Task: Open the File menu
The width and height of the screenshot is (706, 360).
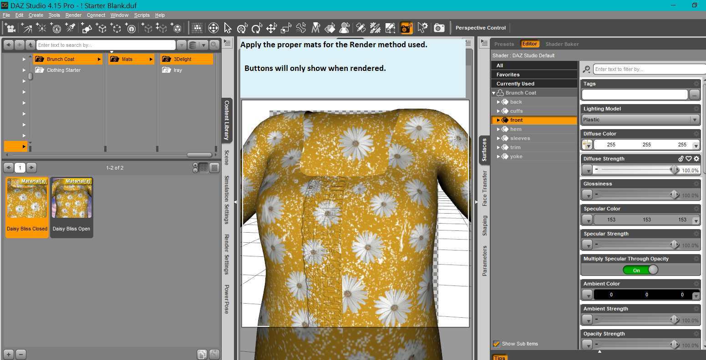Action: click(x=6, y=15)
